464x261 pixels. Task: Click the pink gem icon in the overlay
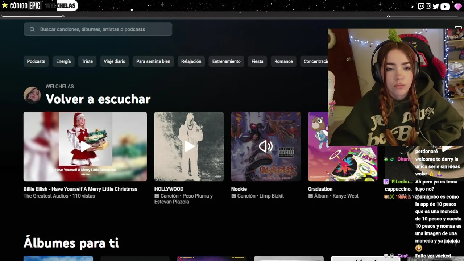(x=458, y=6)
